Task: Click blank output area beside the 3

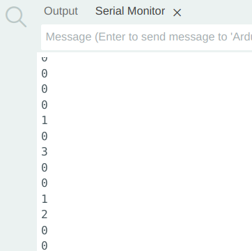Action: click(x=148, y=152)
